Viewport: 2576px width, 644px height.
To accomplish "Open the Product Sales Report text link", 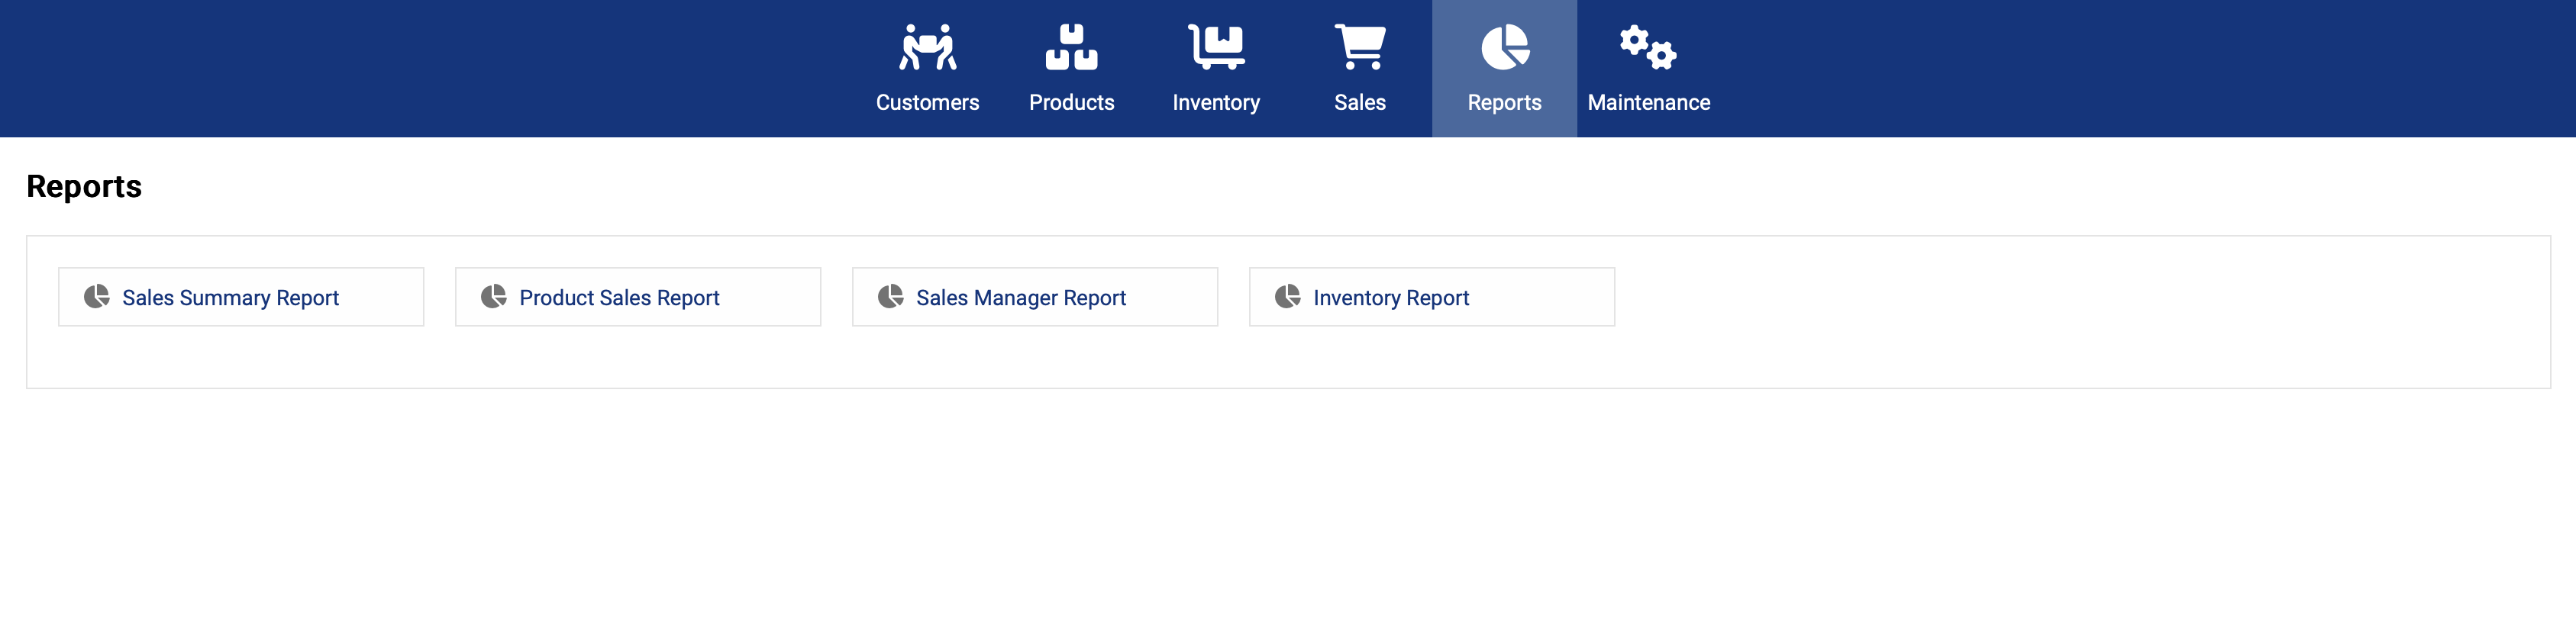I will pyautogui.click(x=619, y=298).
